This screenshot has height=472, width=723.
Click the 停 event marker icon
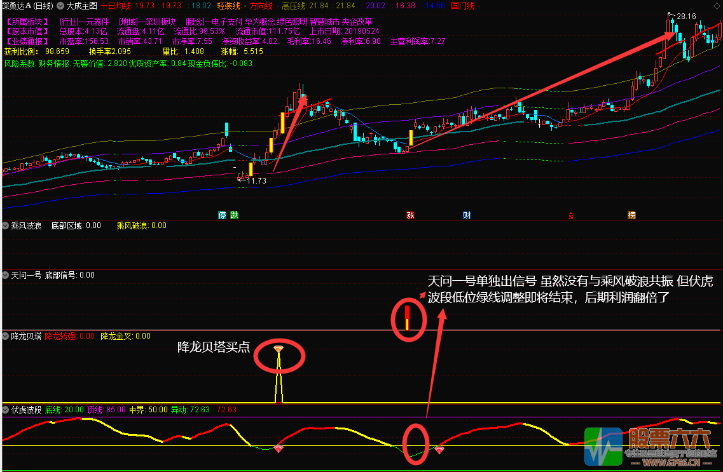coord(223,215)
